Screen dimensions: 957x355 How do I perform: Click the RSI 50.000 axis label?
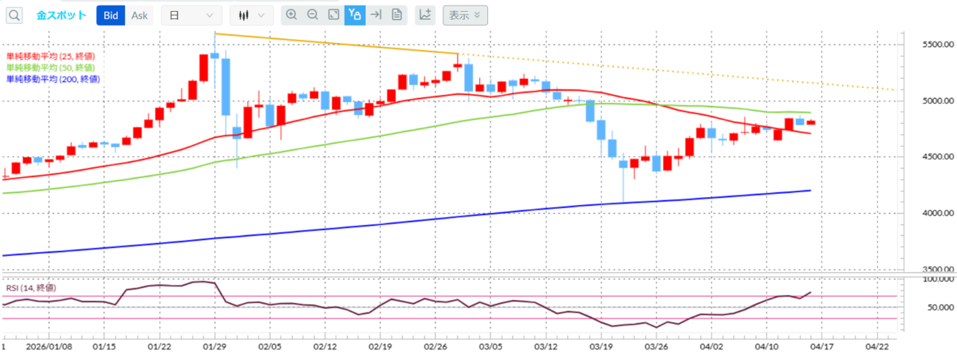pos(940,307)
